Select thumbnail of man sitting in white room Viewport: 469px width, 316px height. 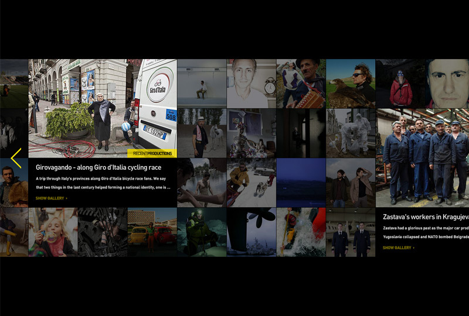click(x=202, y=83)
